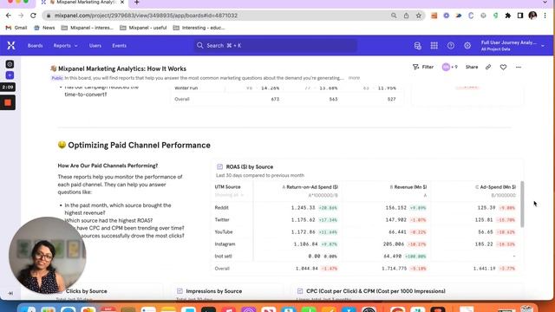Favorite the board with heart icon

[x=503, y=67]
